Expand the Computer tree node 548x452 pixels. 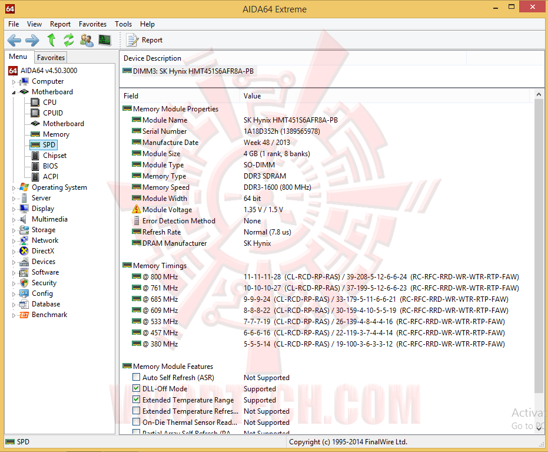coord(14,82)
